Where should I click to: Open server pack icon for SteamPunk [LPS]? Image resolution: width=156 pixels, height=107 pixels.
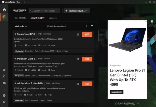[x=78, y=35]
